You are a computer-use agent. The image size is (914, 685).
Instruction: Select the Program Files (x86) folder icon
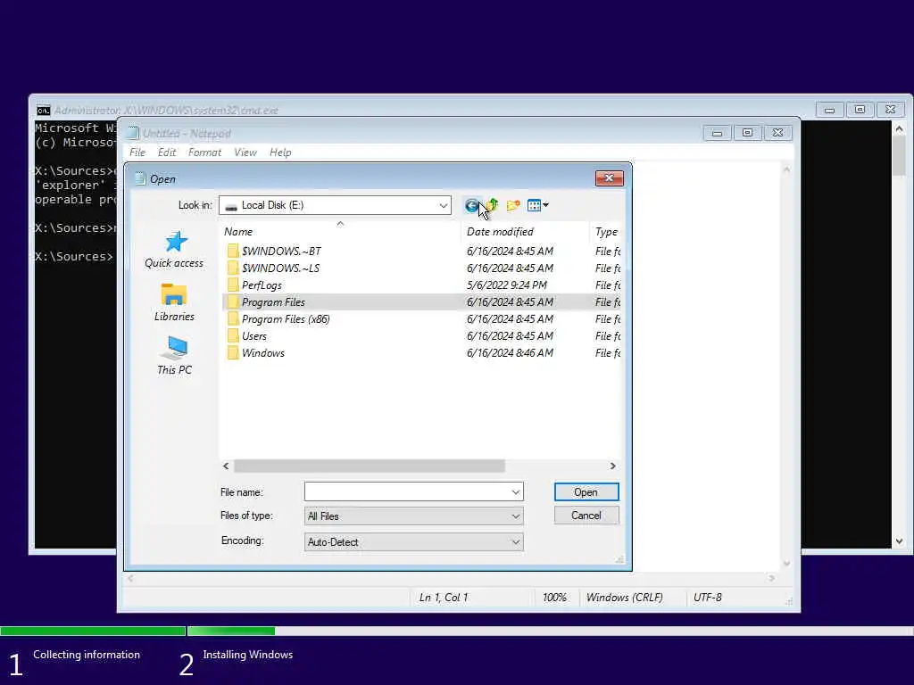233,318
